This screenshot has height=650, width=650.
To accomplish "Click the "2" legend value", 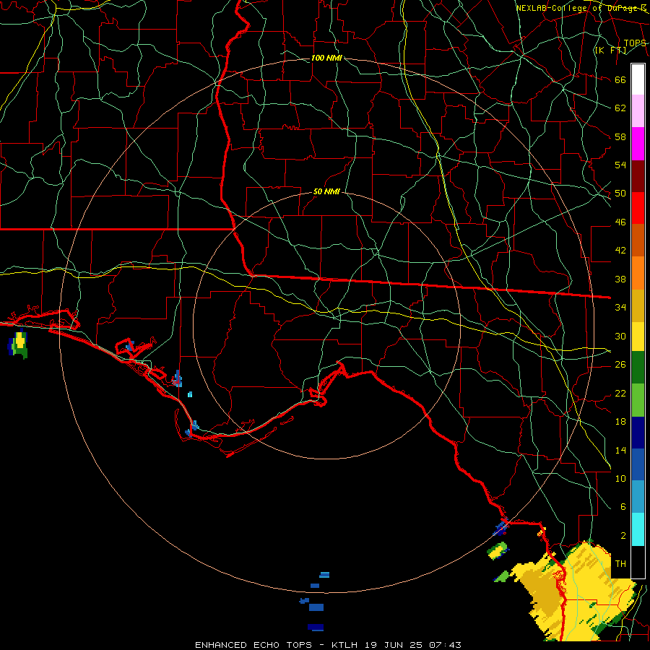I will pos(623,536).
